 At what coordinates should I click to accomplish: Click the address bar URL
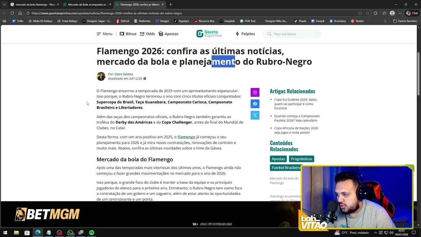(107, 13)
